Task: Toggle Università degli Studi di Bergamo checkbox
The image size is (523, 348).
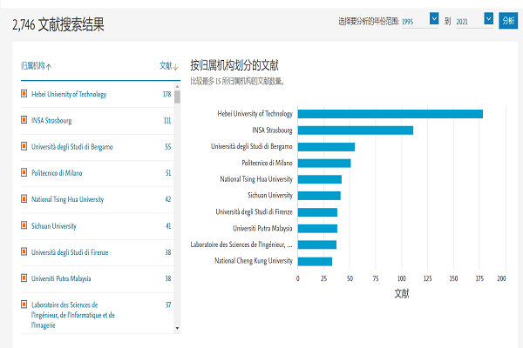Action: (x=24, y=146)
